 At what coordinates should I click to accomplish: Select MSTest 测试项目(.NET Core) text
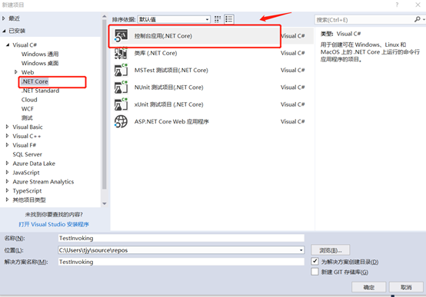point(171,71)
